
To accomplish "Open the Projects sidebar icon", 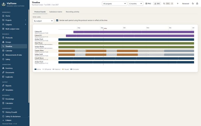I will click(3, 20).
